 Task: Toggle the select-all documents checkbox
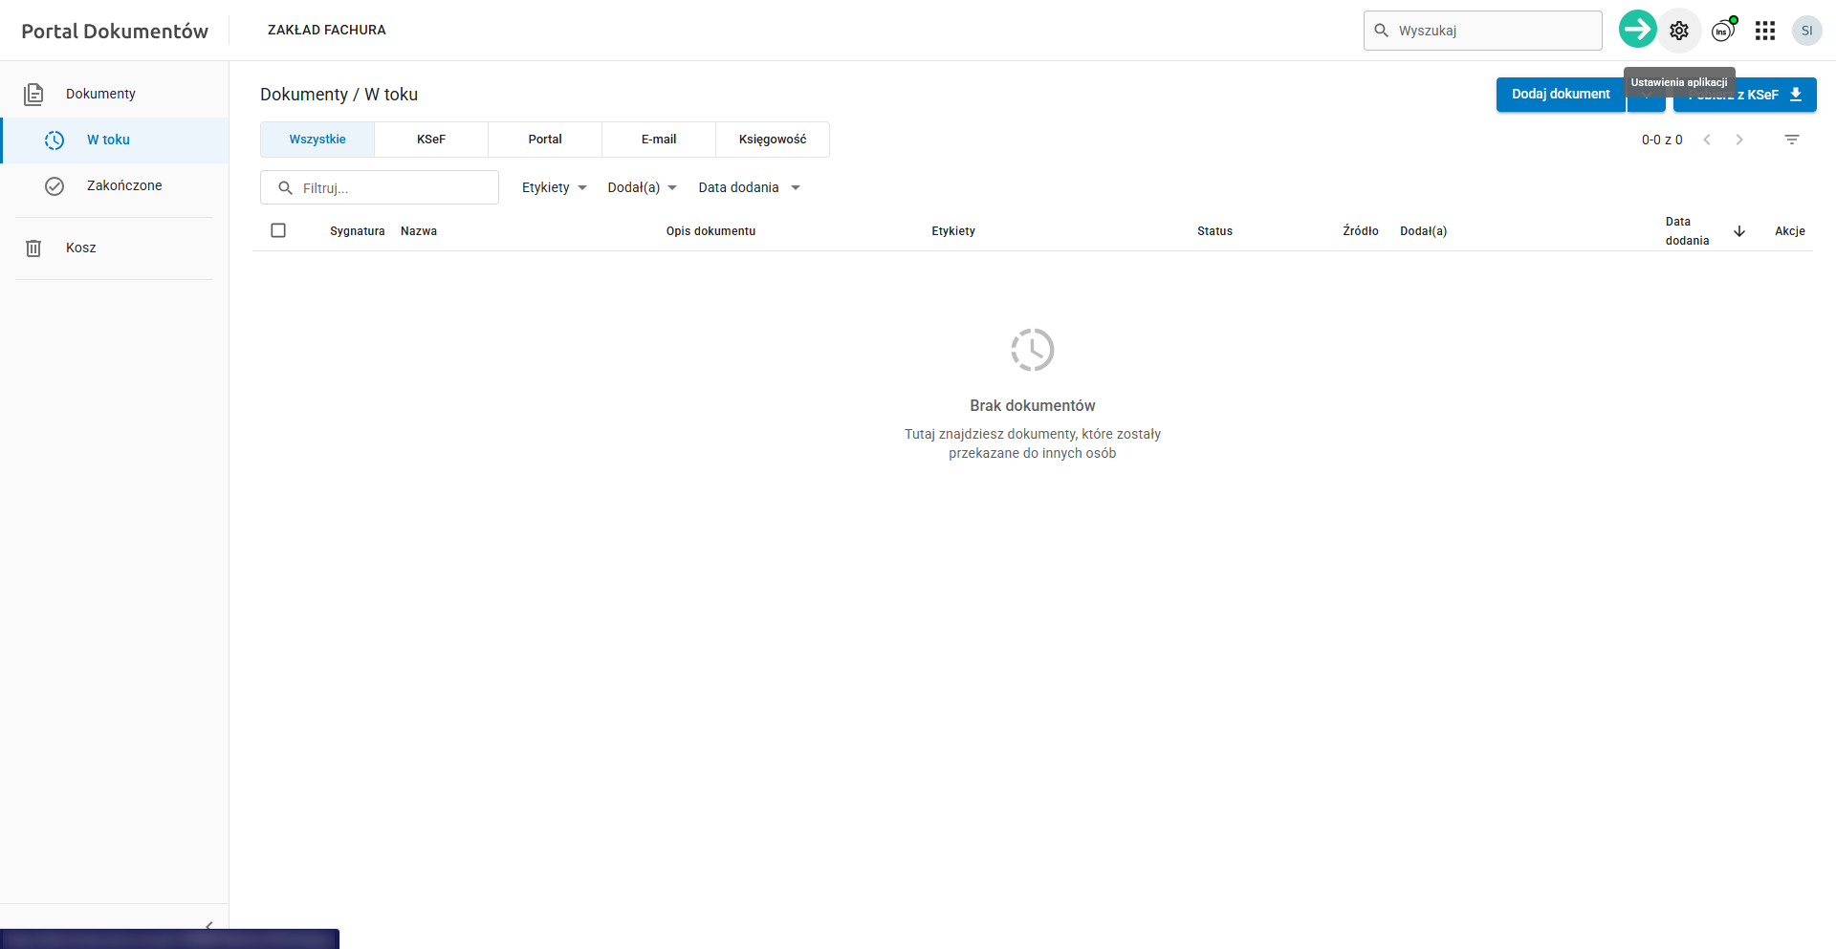pos(278,230)
